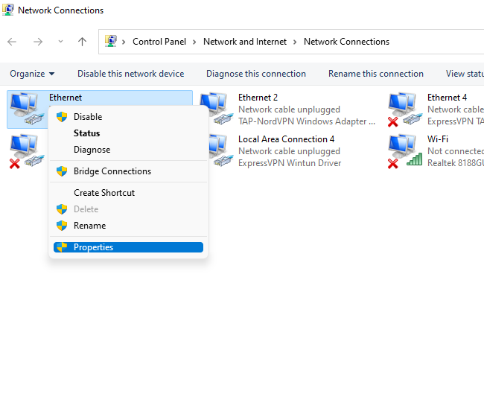The width and height of the screenshot is (484, 394).
Task: Click the back navigation arrow
Action: click(x=12, y=42)
